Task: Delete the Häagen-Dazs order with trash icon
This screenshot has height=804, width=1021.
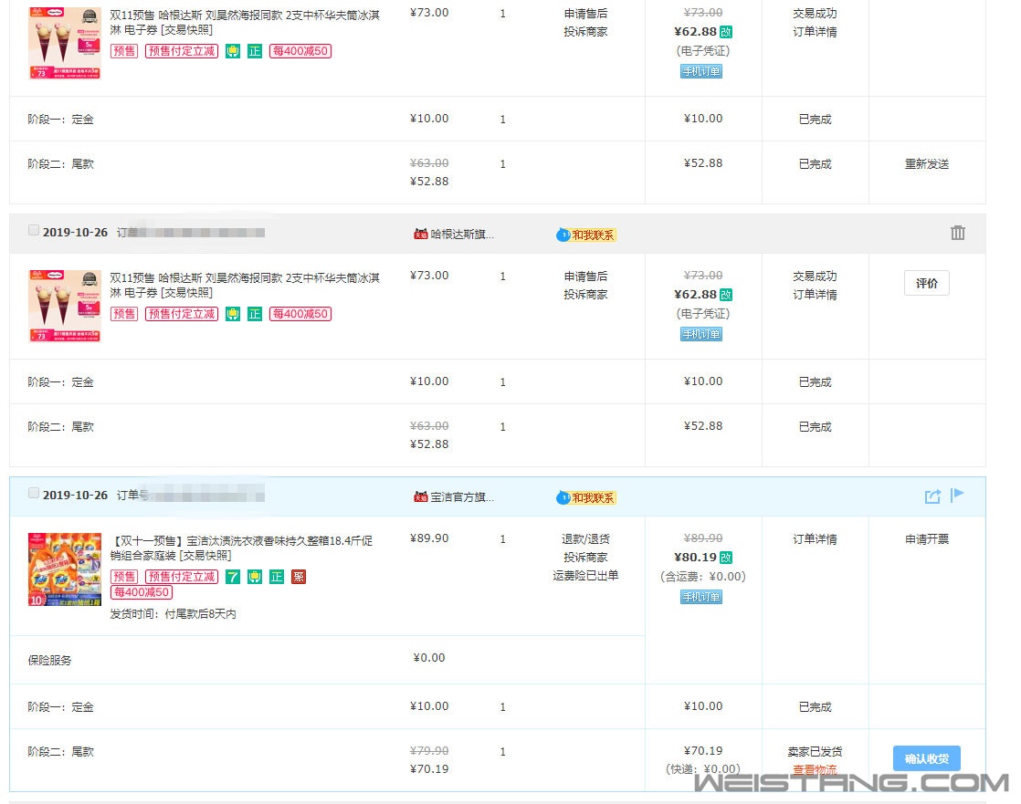Action: 957,233
